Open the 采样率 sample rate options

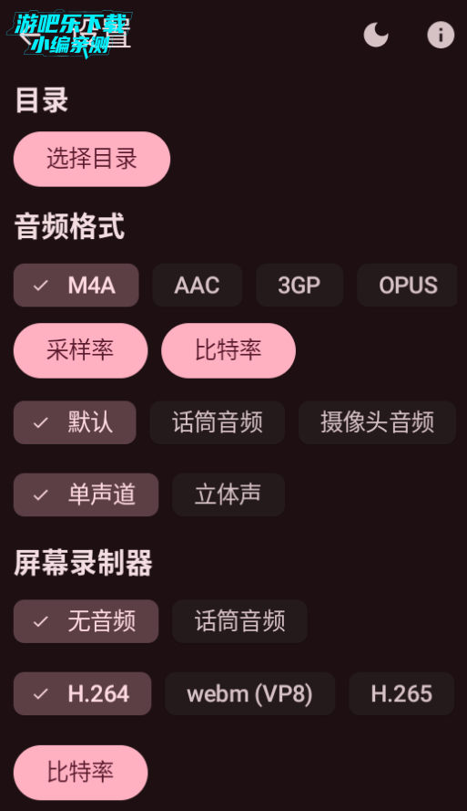point(80,350)
